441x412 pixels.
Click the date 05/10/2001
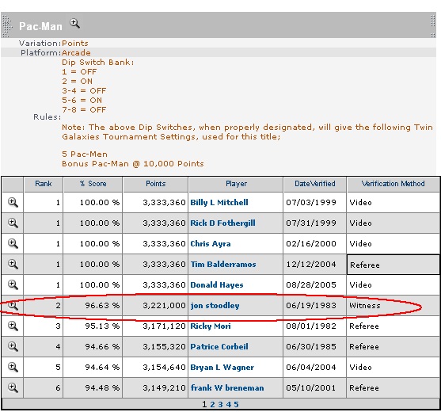311,387
